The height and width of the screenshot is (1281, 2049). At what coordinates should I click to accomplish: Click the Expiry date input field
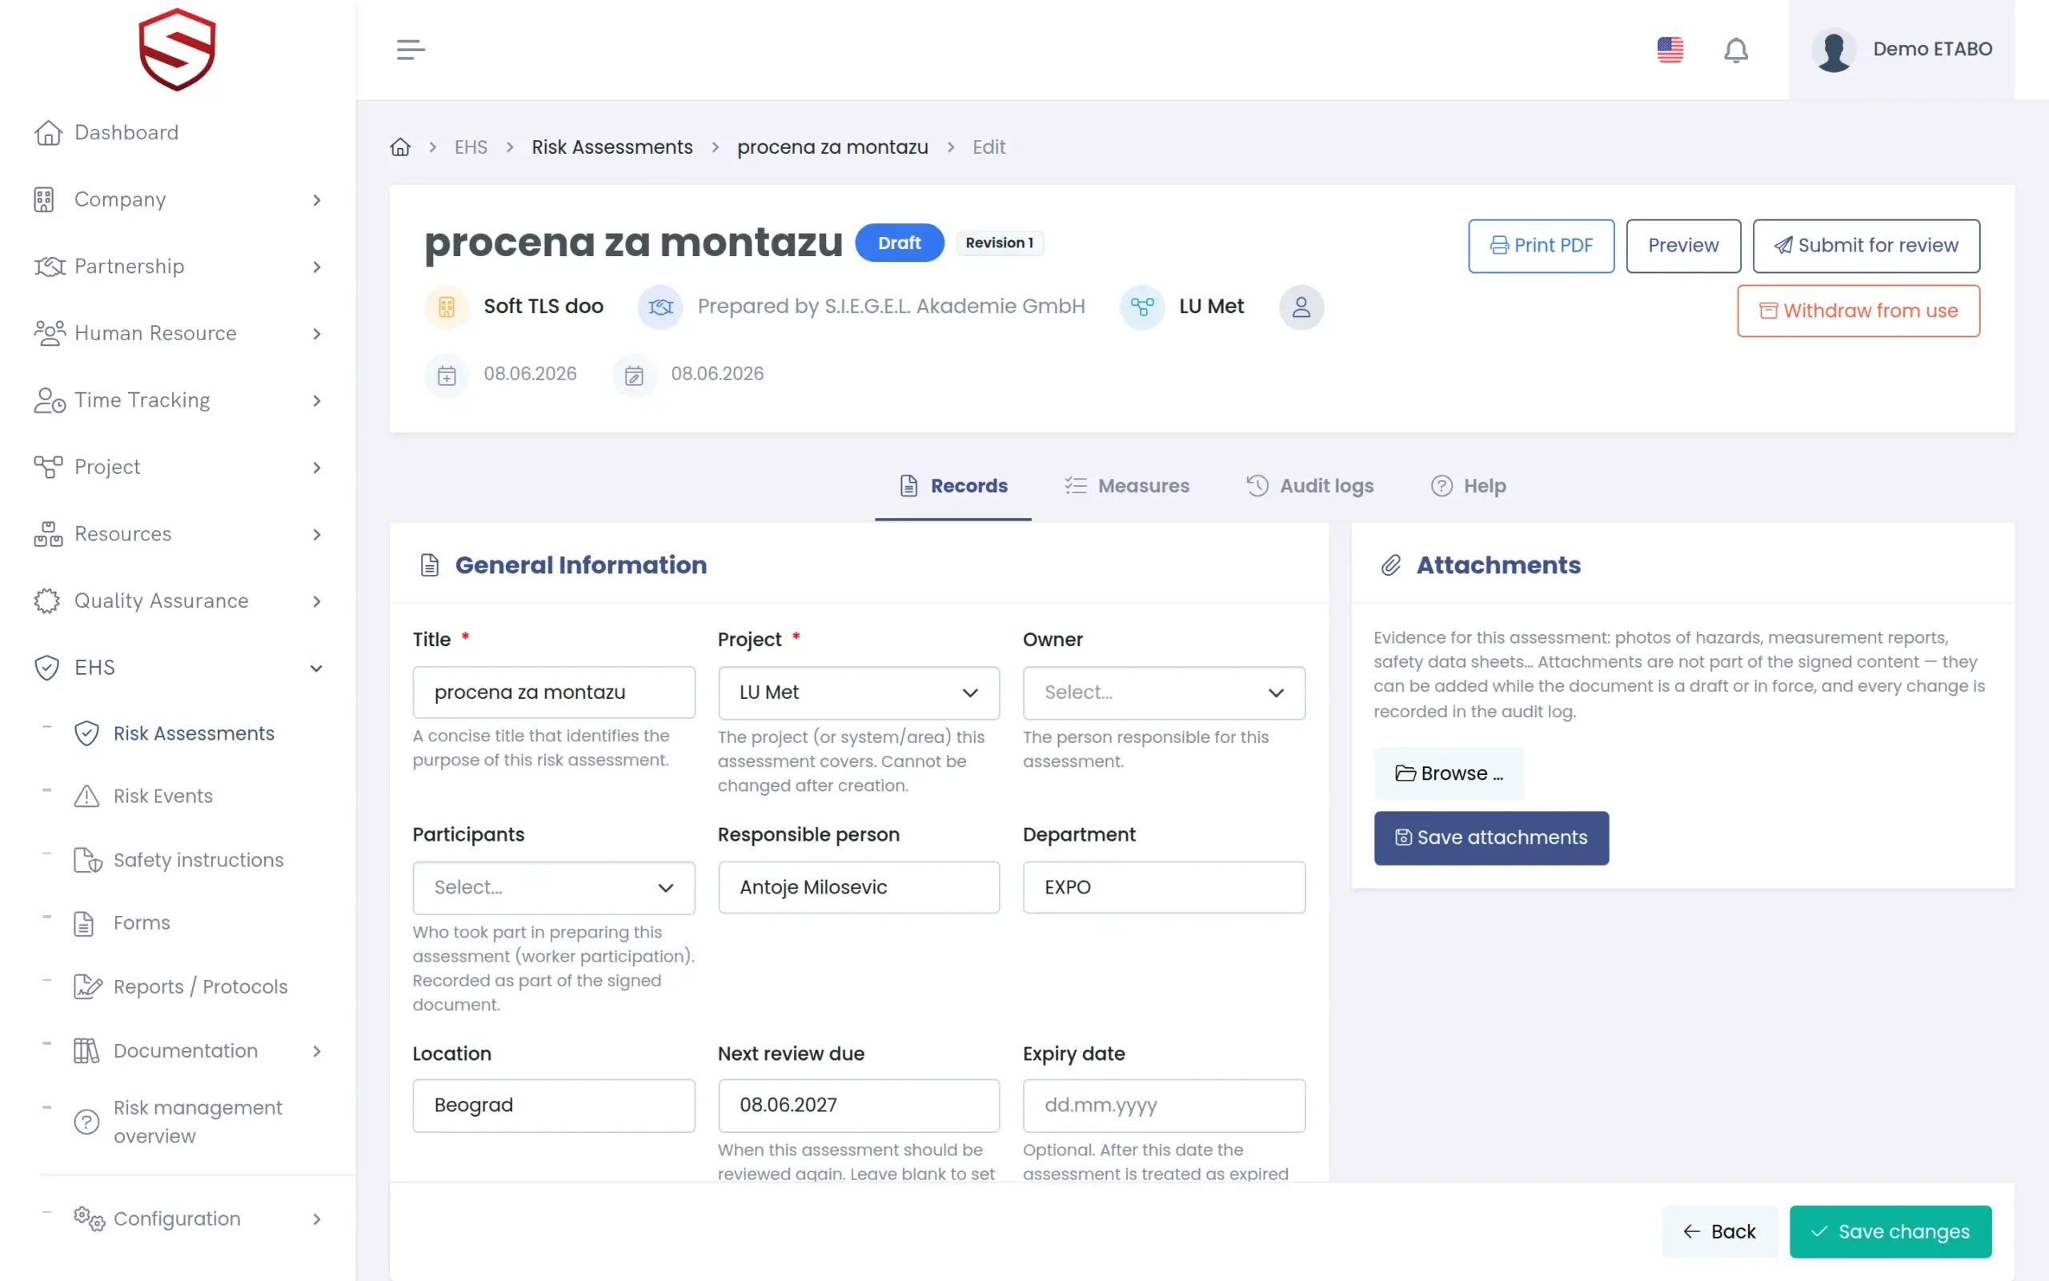pos(1163,1106)
